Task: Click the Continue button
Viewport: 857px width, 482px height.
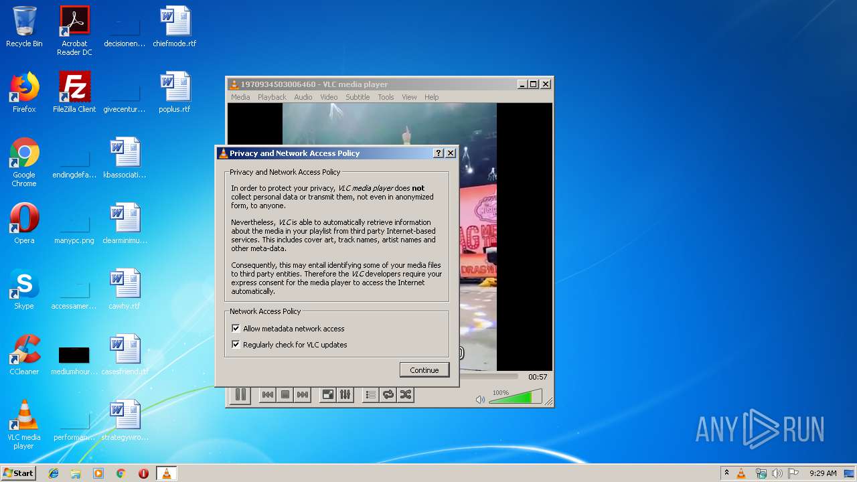Action: pyautogui.click(x=424, y=370)
